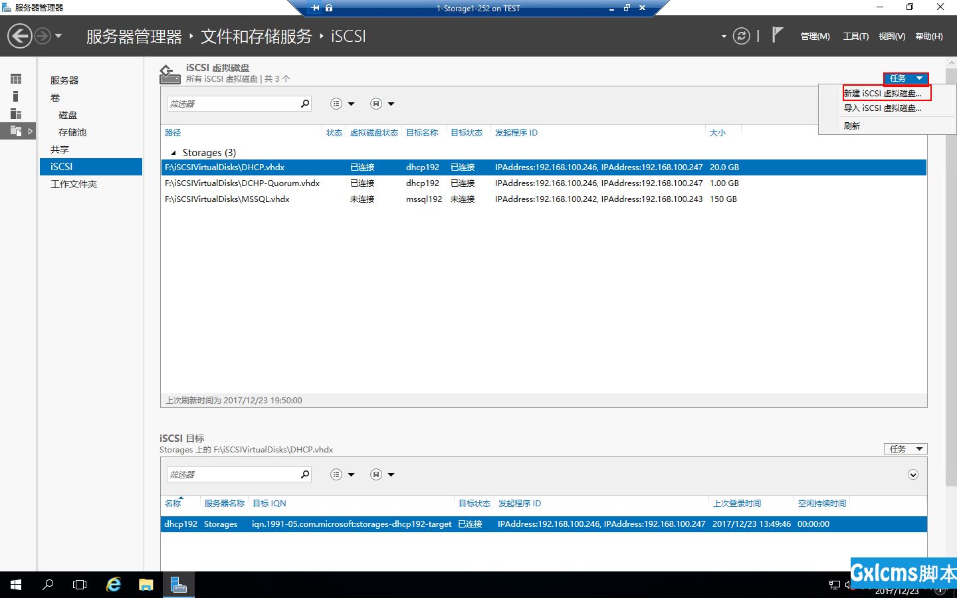
Task: Select the DHCP.vhdx virtual disk row
Action: coord(544,167)
